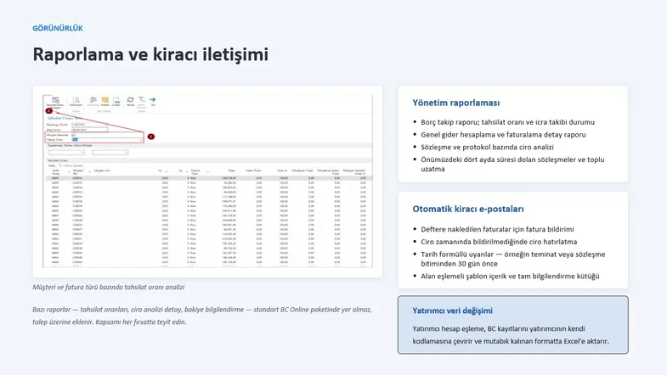Click the Filtrelenen Tutar column header
This screenshot has width=667, height=375.
pyautogui.click(x=302, y=171)
